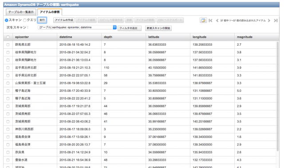Check the row for 神奈川県西部
This screenshot has width=284, height=168.
(8, 129)
